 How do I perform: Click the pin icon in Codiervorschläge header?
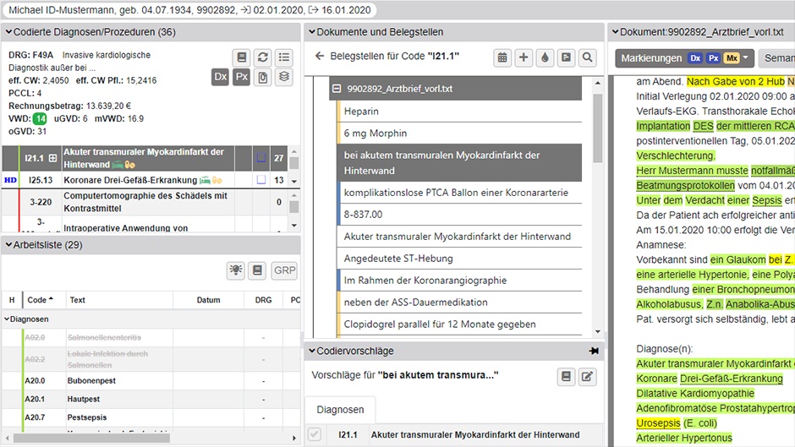pyautogui.click(x=594, y=351)
